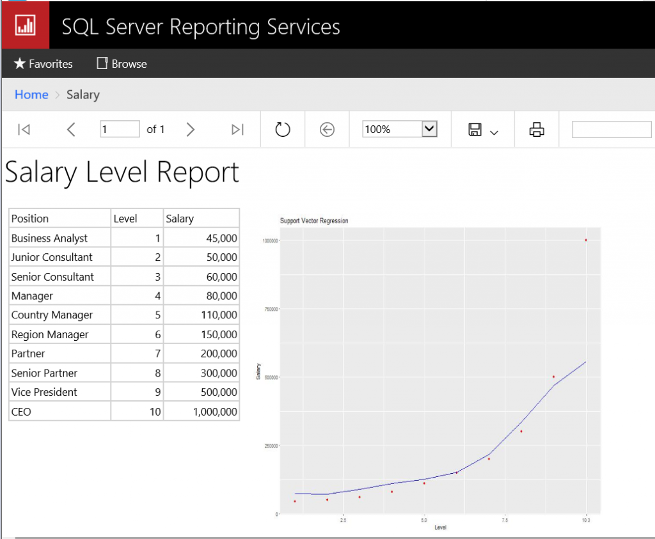The height and width of the screenshot is (539, 655).
Task: Click the 150,000 salary value
Action: (219, 334)
